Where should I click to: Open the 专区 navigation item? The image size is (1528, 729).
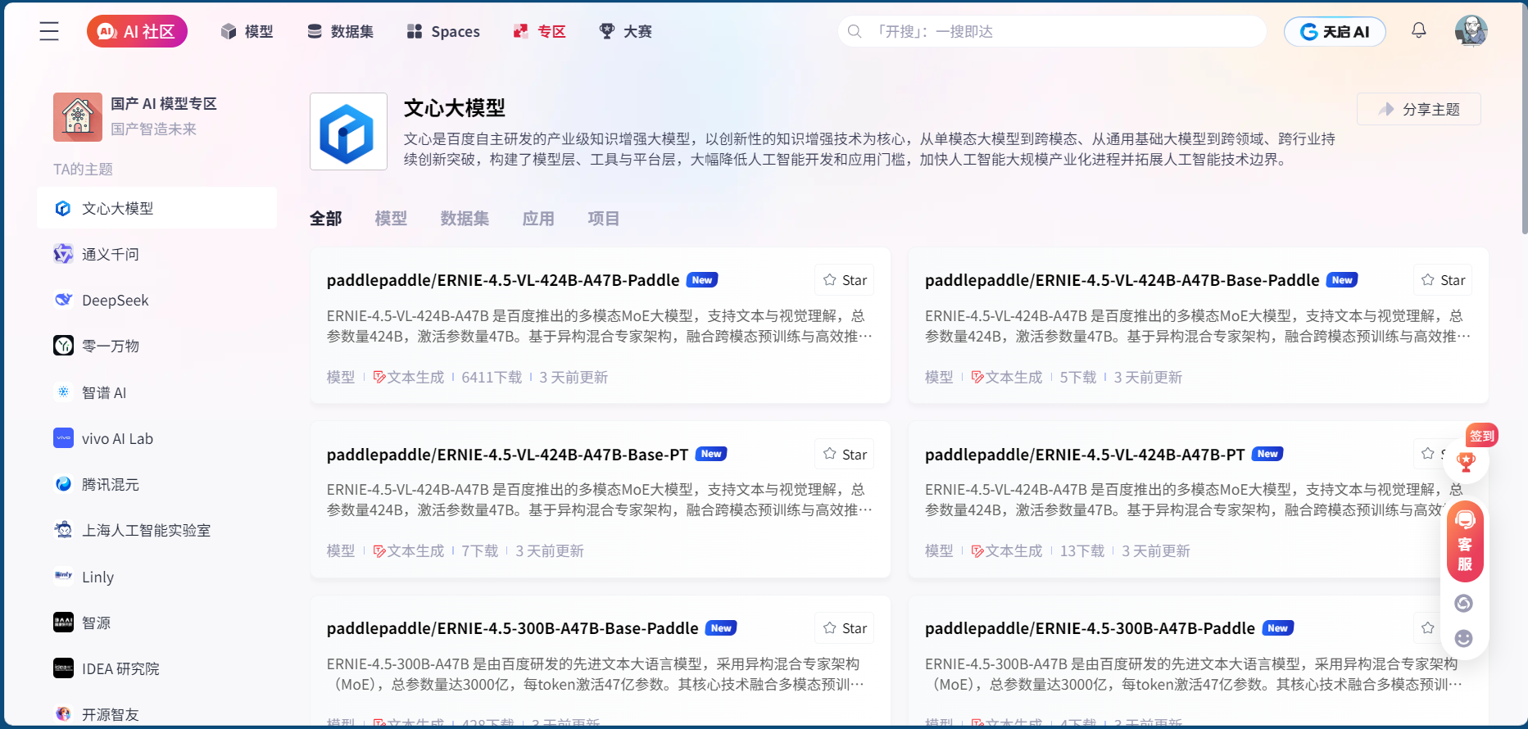[539, 31]
